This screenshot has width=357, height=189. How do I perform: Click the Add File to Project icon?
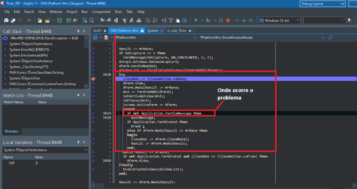84,20
